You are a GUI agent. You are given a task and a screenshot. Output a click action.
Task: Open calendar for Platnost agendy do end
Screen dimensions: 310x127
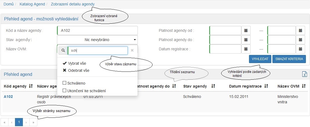tap(300, 40)
